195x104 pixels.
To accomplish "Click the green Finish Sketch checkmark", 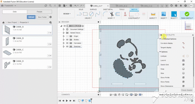I will [187, 14].
